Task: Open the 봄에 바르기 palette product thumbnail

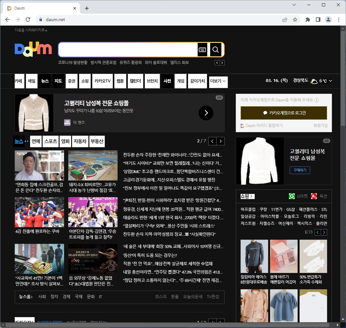Action: [284, 256]
